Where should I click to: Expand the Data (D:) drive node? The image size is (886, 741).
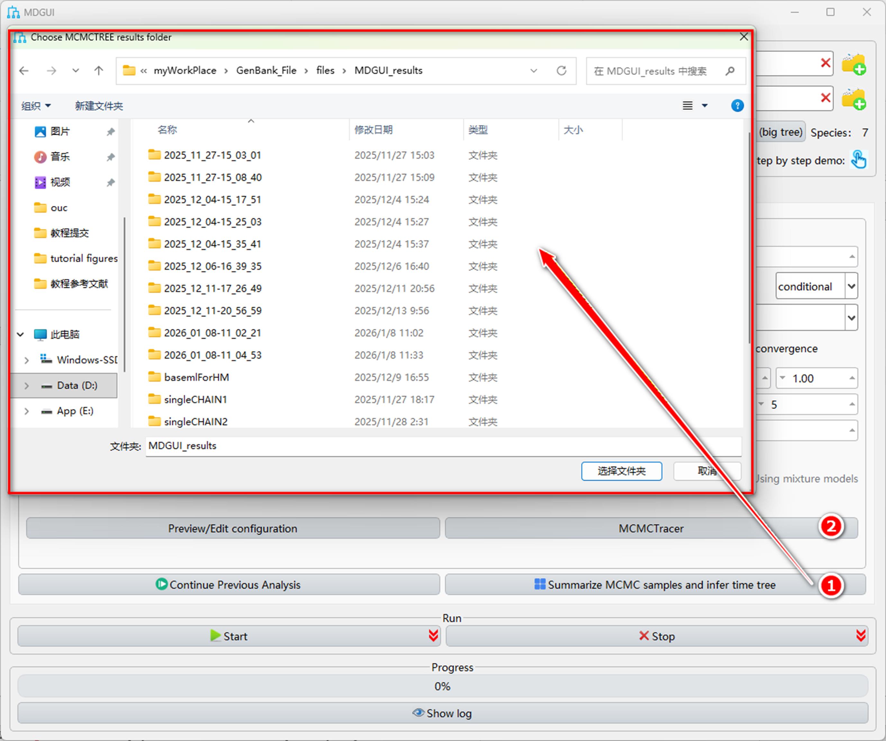coord(27,386)
